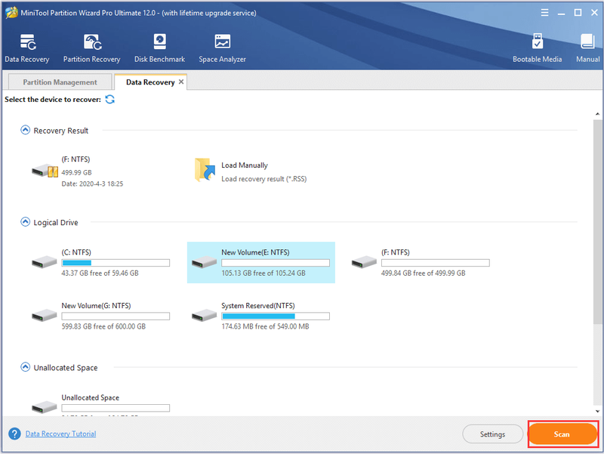
Task: Collapse the Unallocated Space section
Action: point(25,367)
